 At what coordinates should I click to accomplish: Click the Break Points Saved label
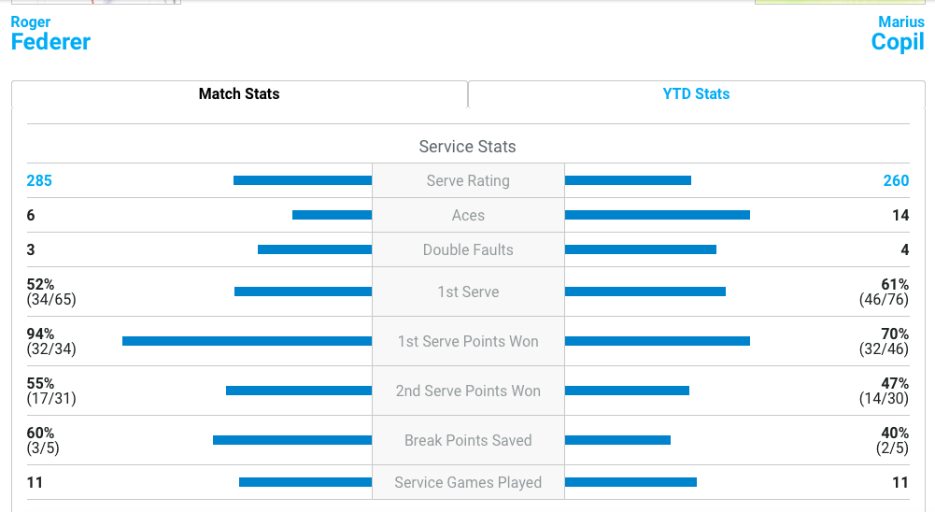pyautogui.click(x=468, y=440)
